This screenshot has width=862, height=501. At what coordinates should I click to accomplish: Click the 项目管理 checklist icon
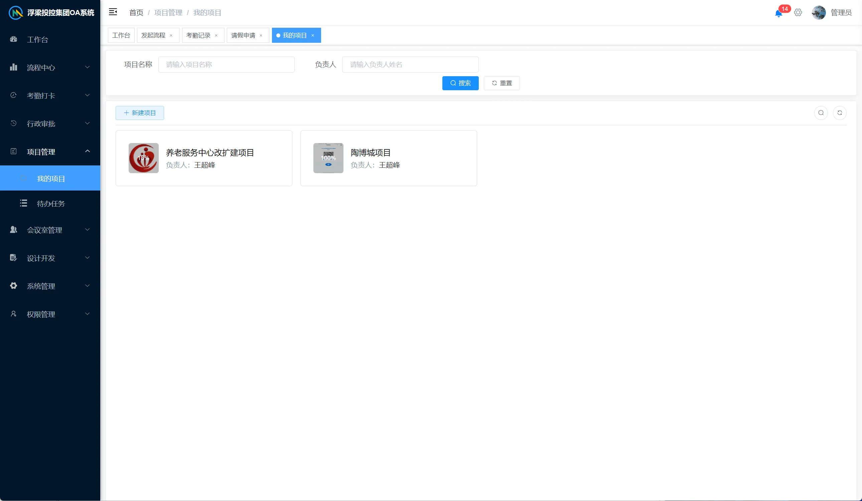14,151
